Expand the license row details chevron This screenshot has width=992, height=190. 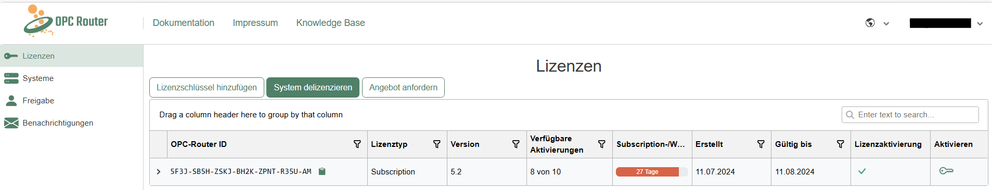159,171
